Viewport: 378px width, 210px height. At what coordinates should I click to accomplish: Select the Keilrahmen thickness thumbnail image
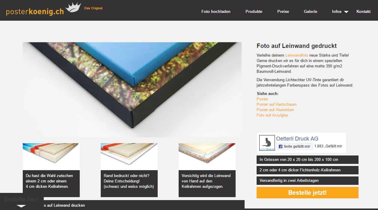pyautogui.click(x=51, y=156)
